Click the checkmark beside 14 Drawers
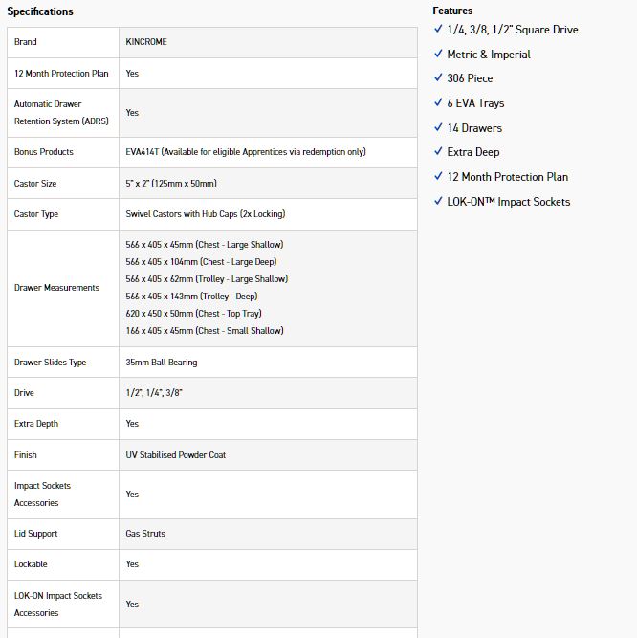Screen dimensions: 637x638 coord(438,128)
